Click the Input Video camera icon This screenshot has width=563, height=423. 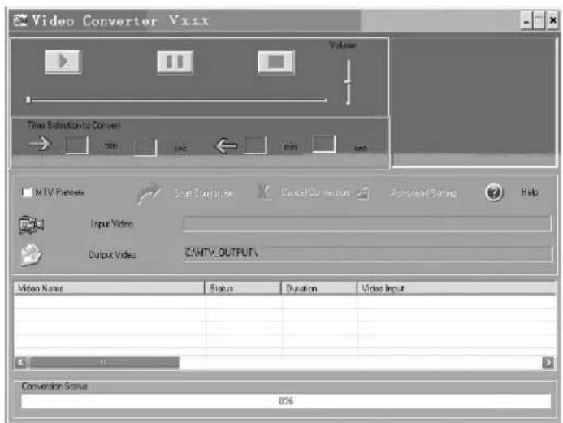(x=31, y=225)
